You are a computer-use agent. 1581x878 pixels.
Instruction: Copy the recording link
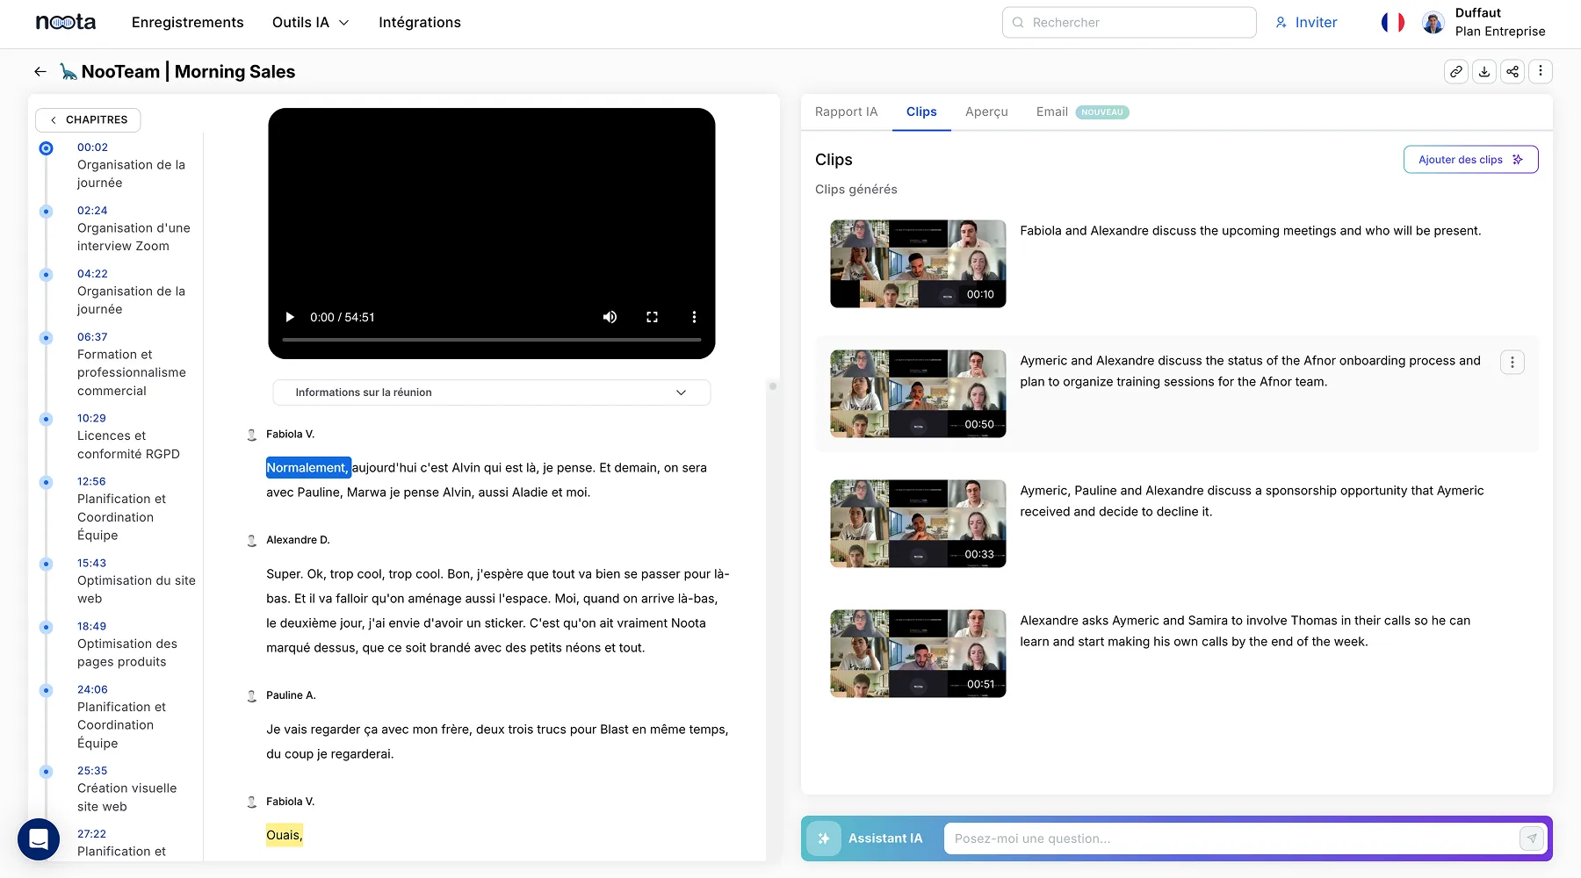pos(1455,71)
